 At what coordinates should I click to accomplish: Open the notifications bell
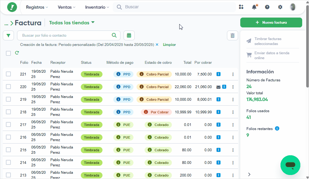pos(254,7)
